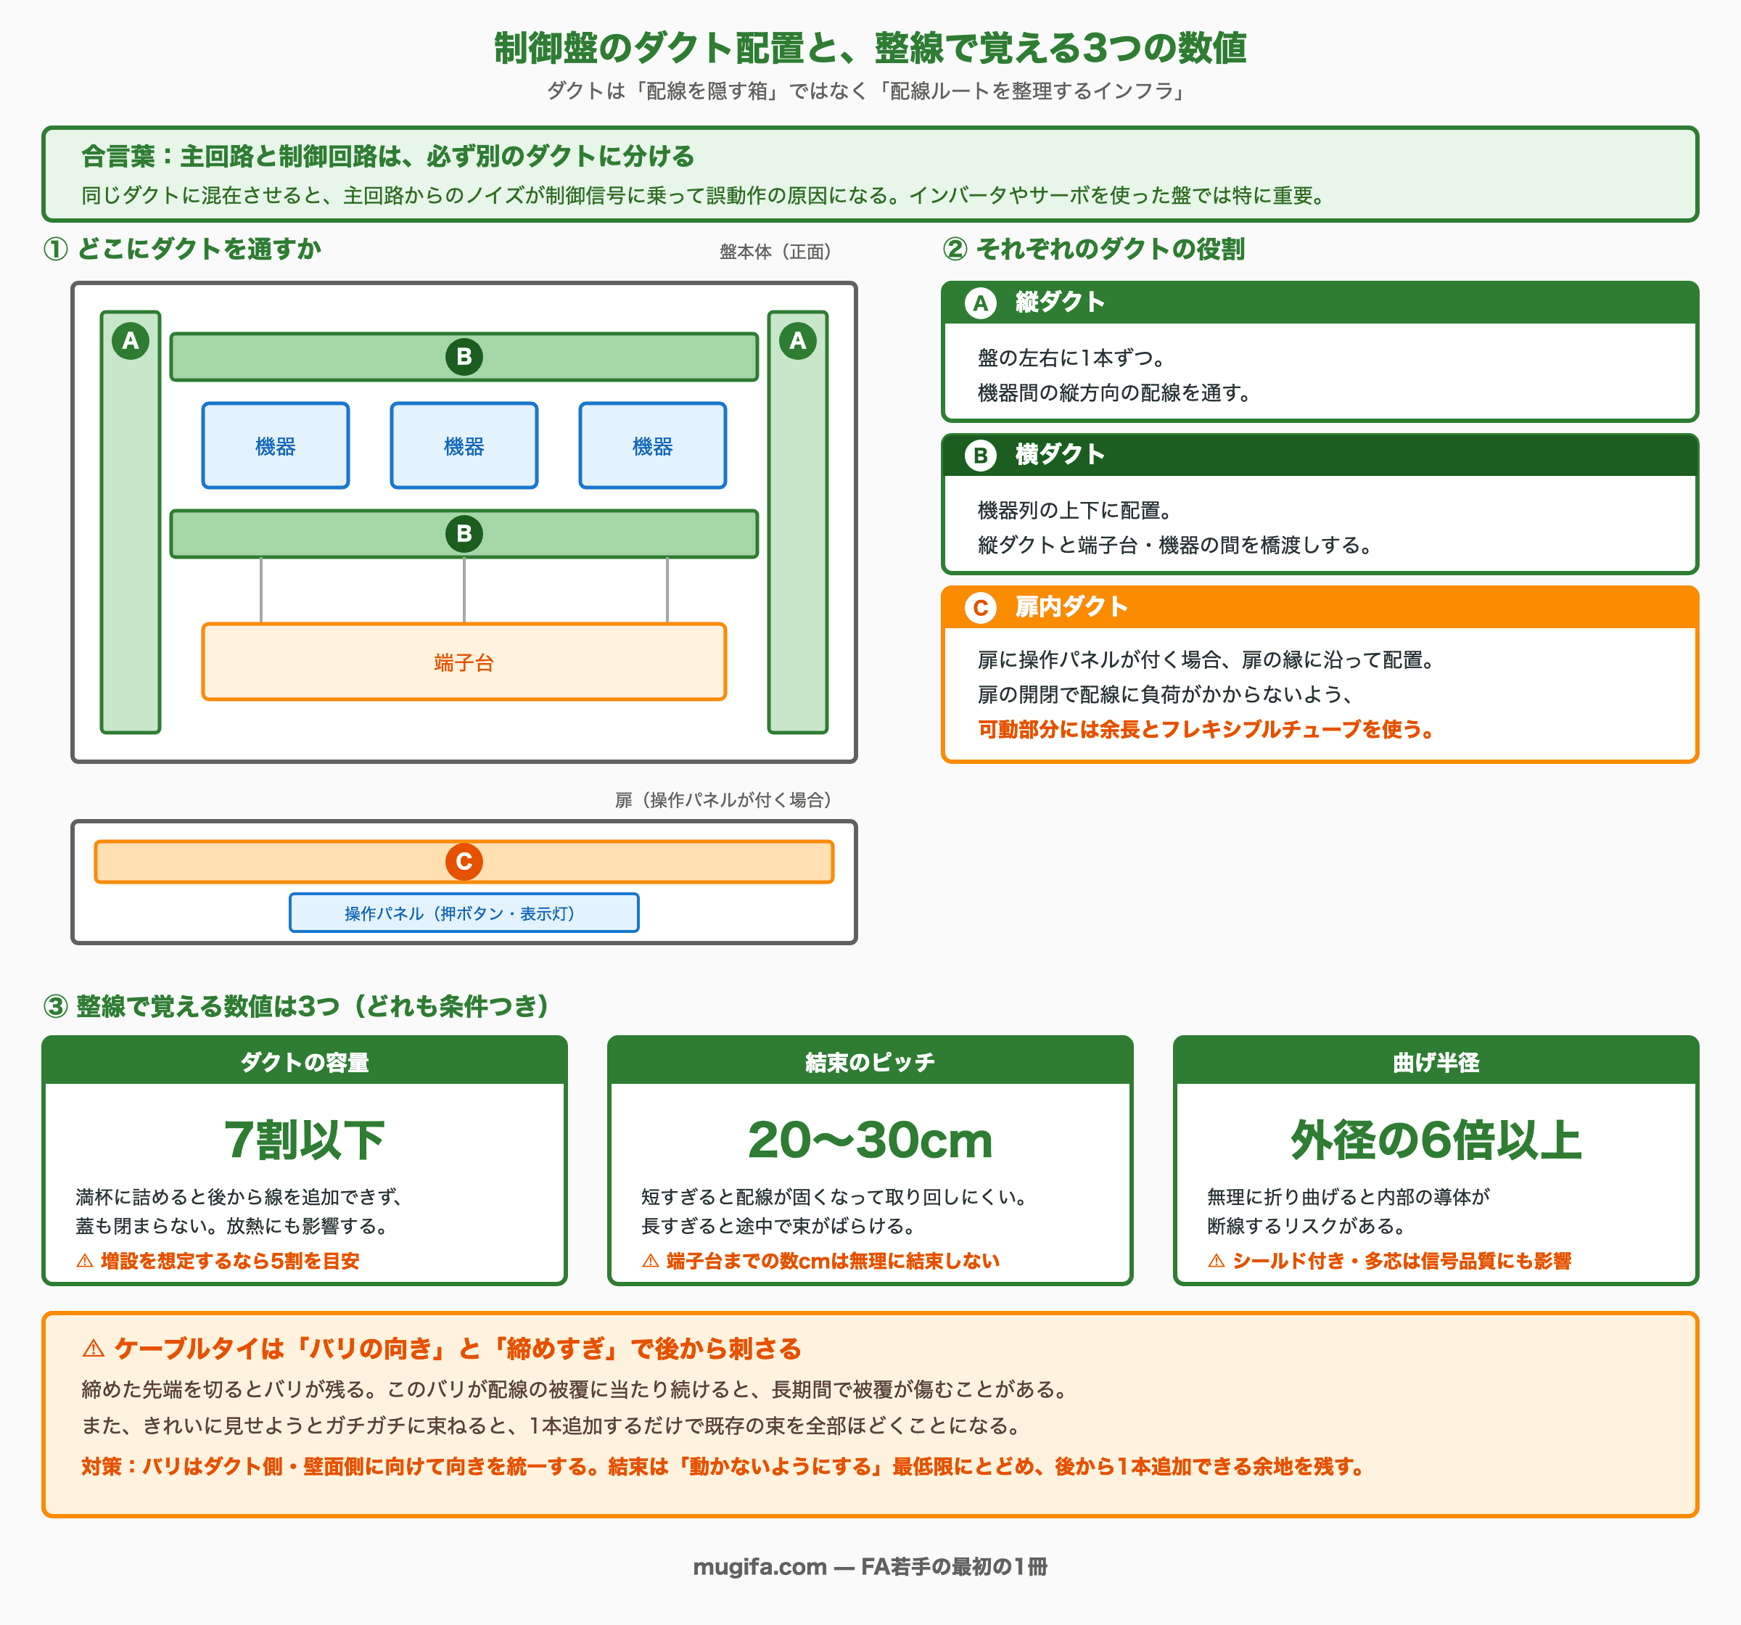
Task: Select the rightmost 機器 box
Action: point(652,446)
